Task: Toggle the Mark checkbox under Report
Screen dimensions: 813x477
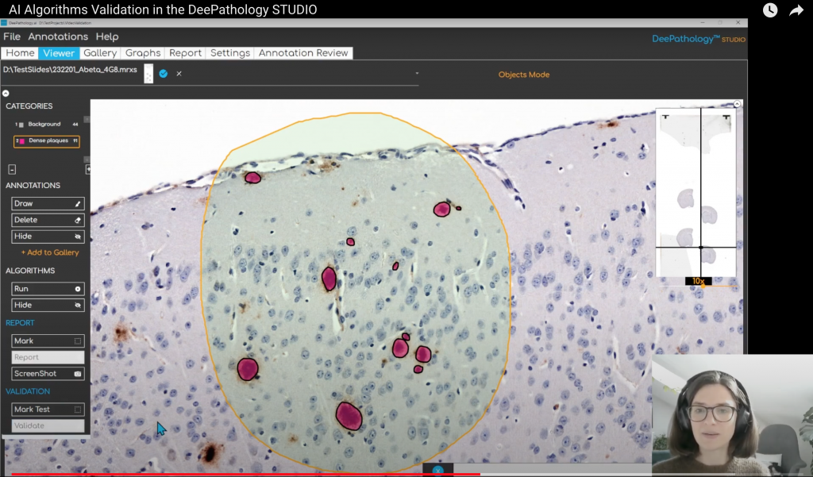Action: click(x=77, y=341)
